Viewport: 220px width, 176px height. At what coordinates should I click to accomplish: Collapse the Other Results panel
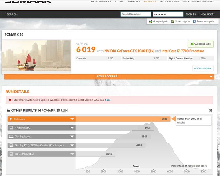click(210, 111)
